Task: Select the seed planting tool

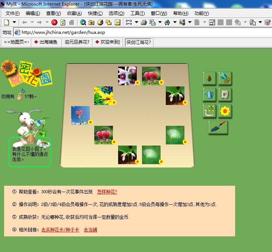Action: [x=209, y=78]
